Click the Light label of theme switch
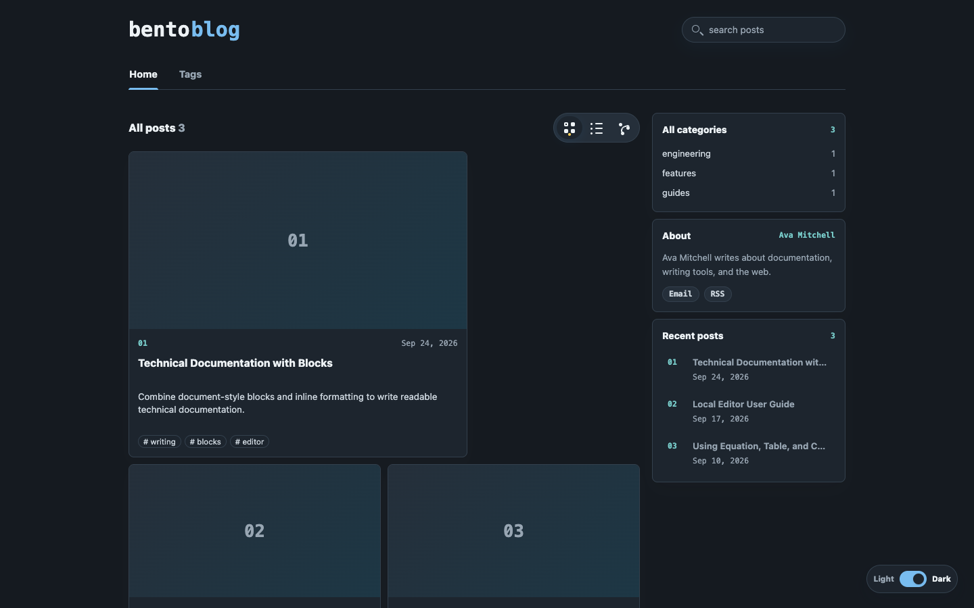Image resolution: width=974 pixels, height=608 pixels. [x=883, y=579]
